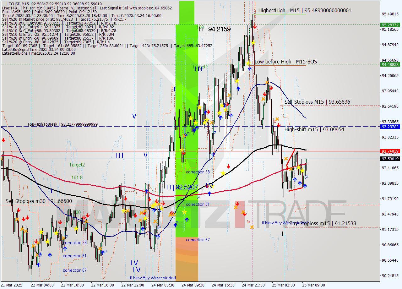Click the yellow star beside the 'correction 61' label
The width and height of the screenshot is (402, 289).
[184, 211]
